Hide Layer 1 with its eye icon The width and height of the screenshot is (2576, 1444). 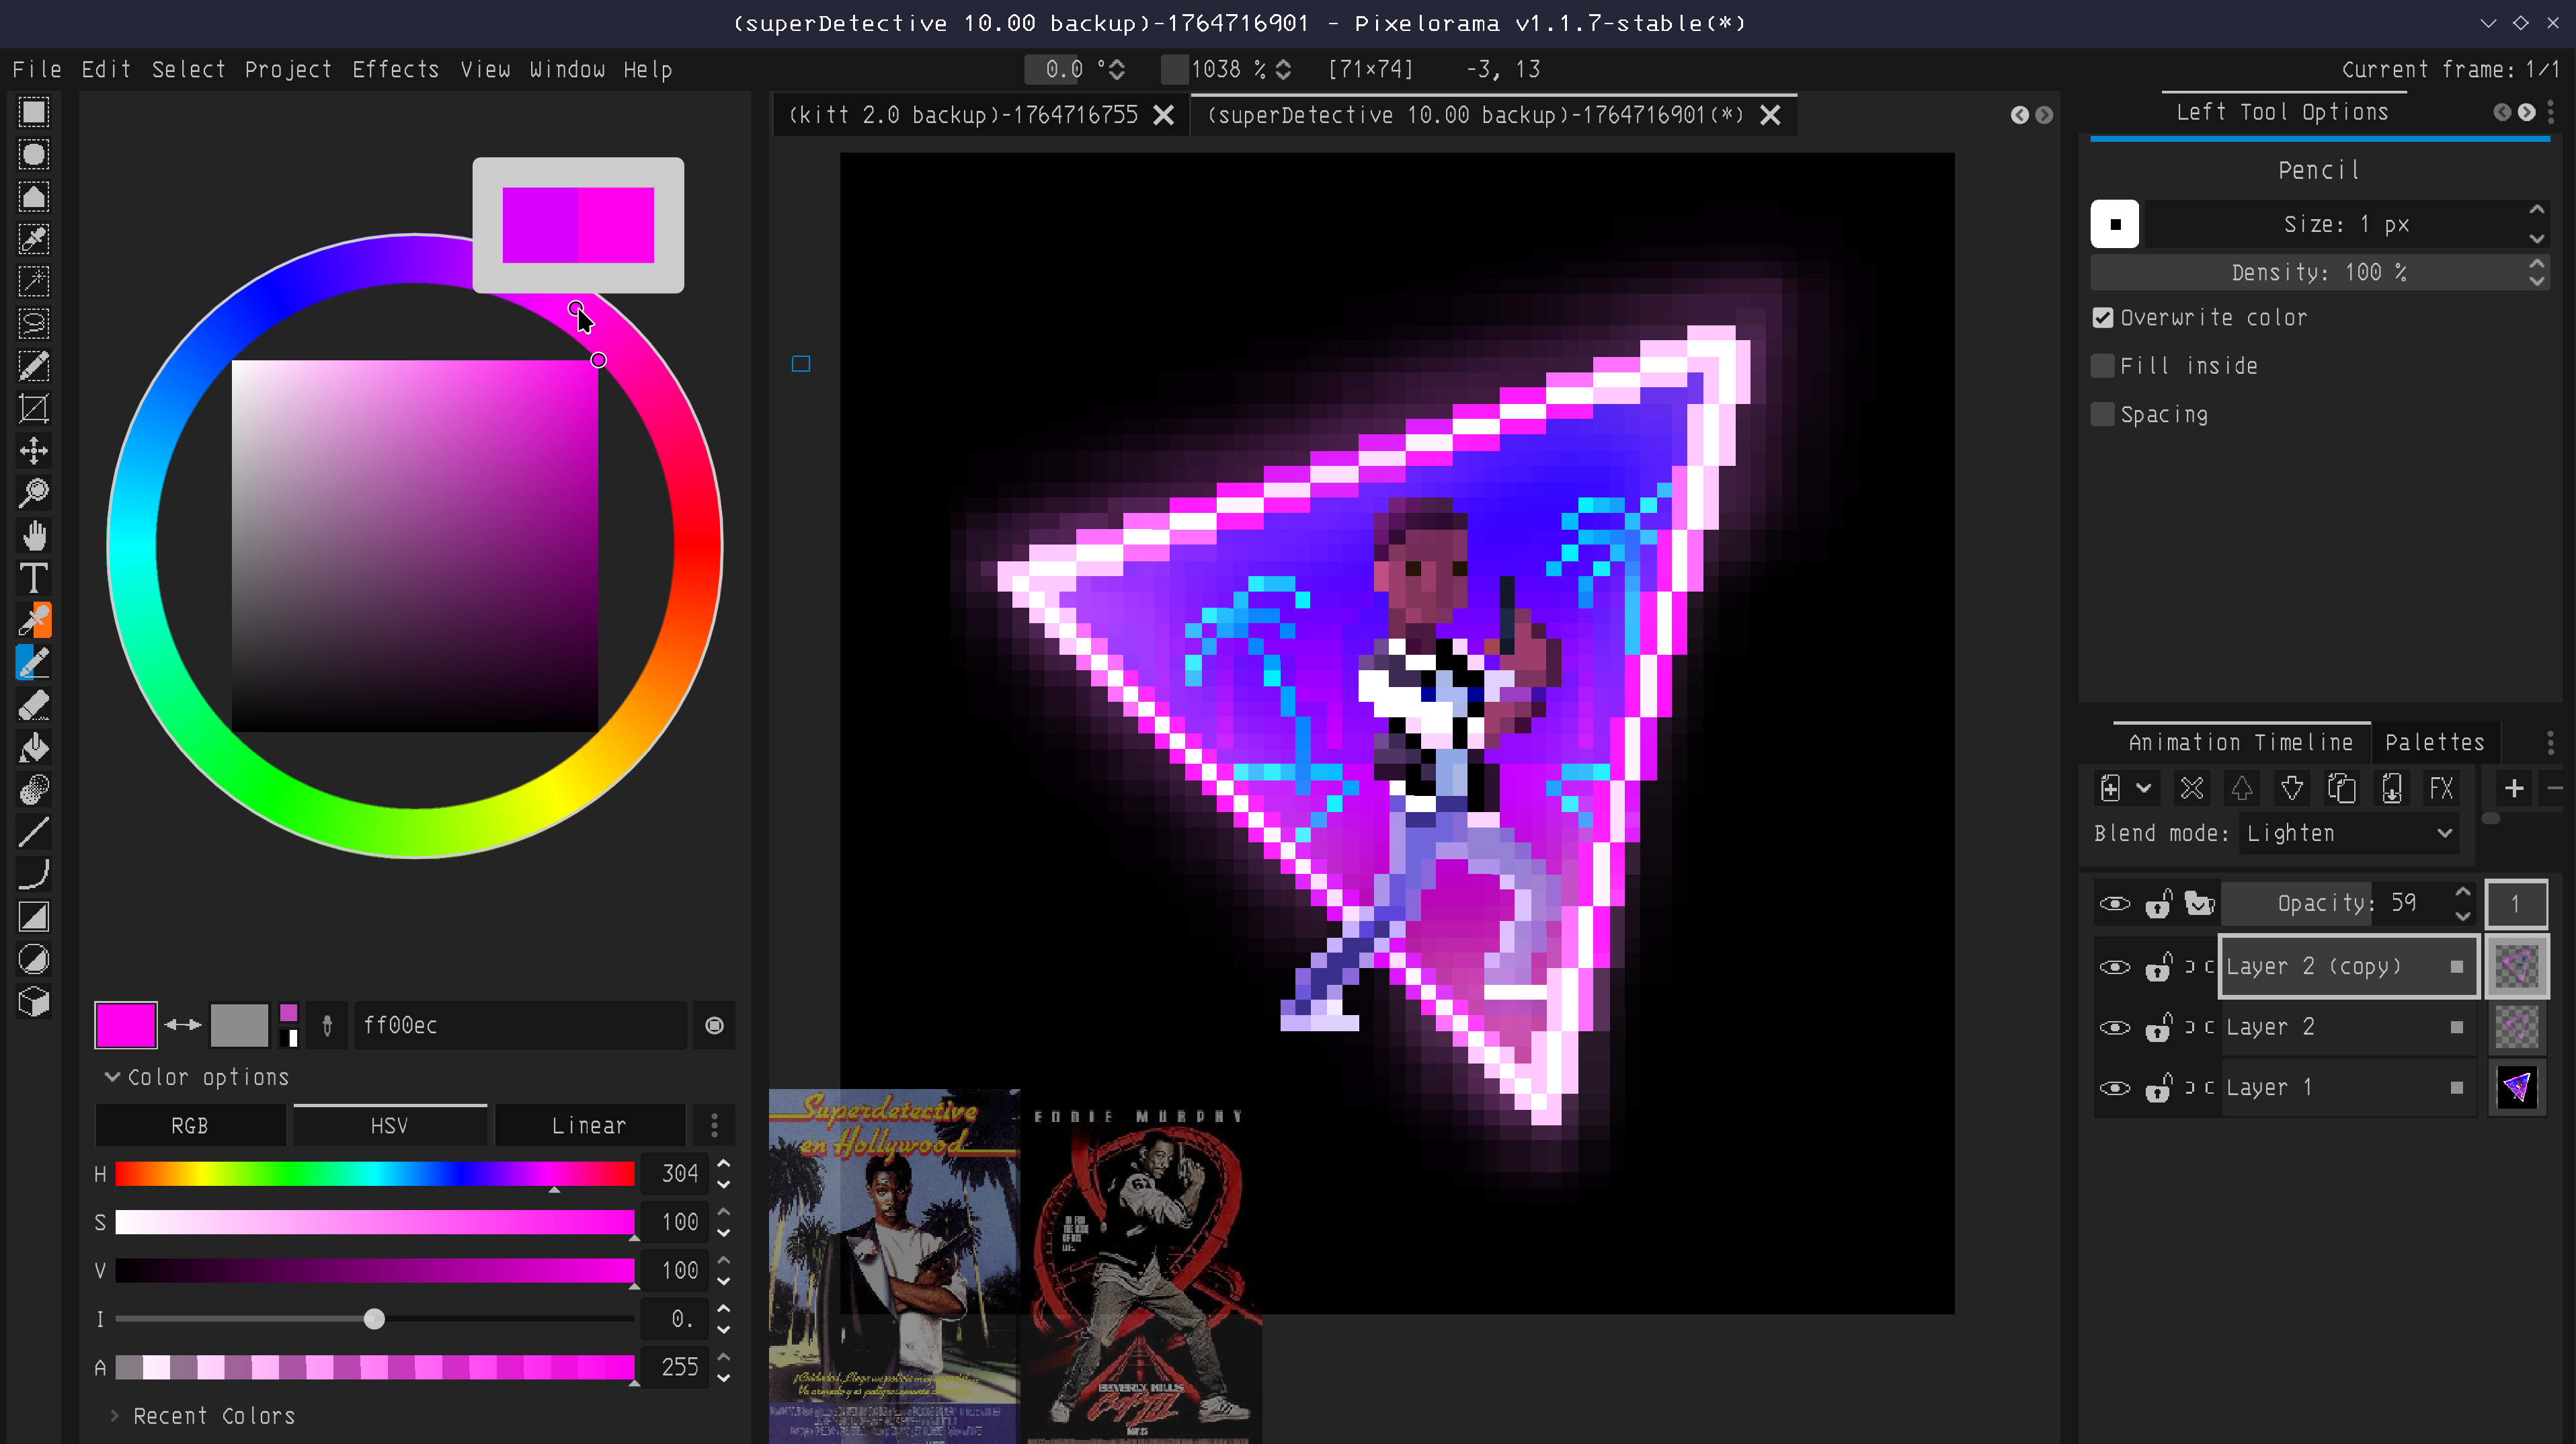click(x=2114, y=1088)
